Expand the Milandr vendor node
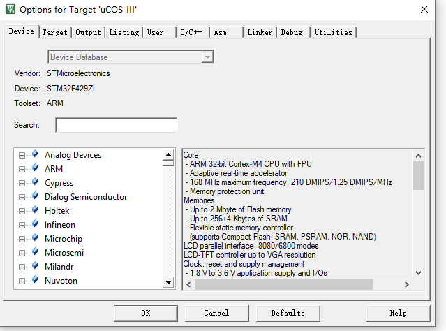The image size is (446, 331). click(x=22, y=267)
